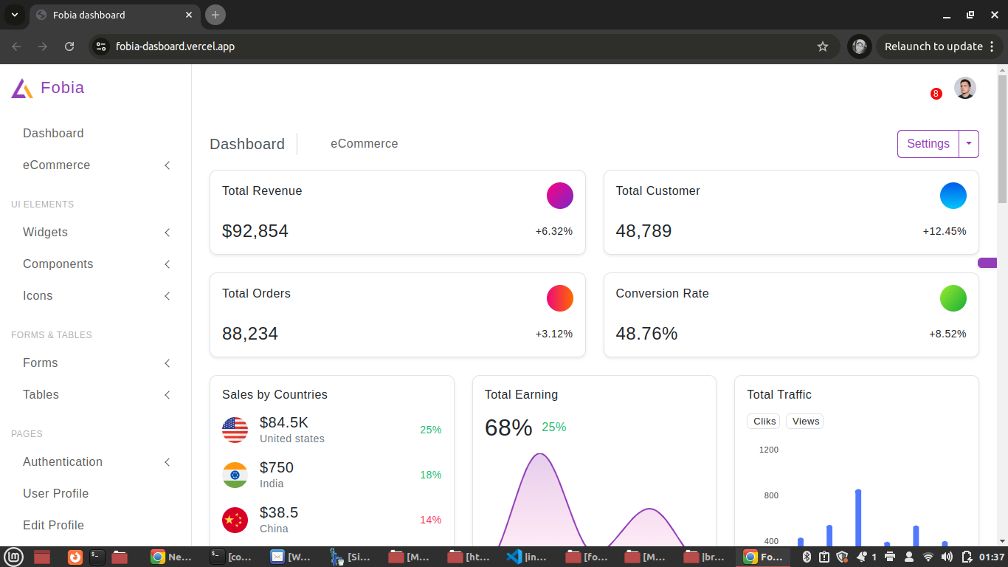Toggle the Cliks series in Total Traffic
Image resolution: width=1008 pixels, height=567 pixels.
click(x=764, y=422)
